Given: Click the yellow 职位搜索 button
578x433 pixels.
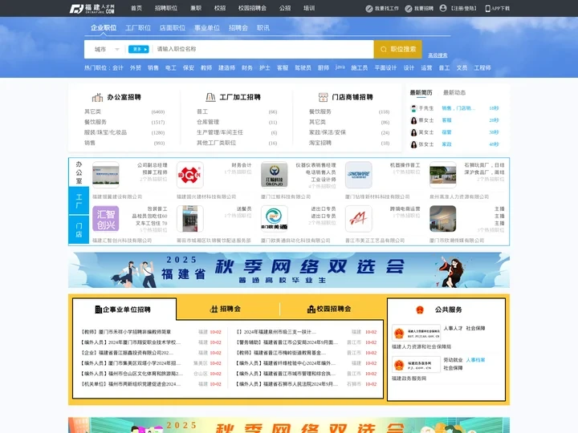Looking at the screenshot, I should pos(397,50).
